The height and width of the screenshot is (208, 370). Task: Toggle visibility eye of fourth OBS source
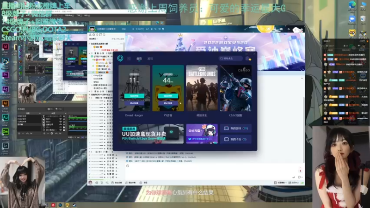pos(61,124)
